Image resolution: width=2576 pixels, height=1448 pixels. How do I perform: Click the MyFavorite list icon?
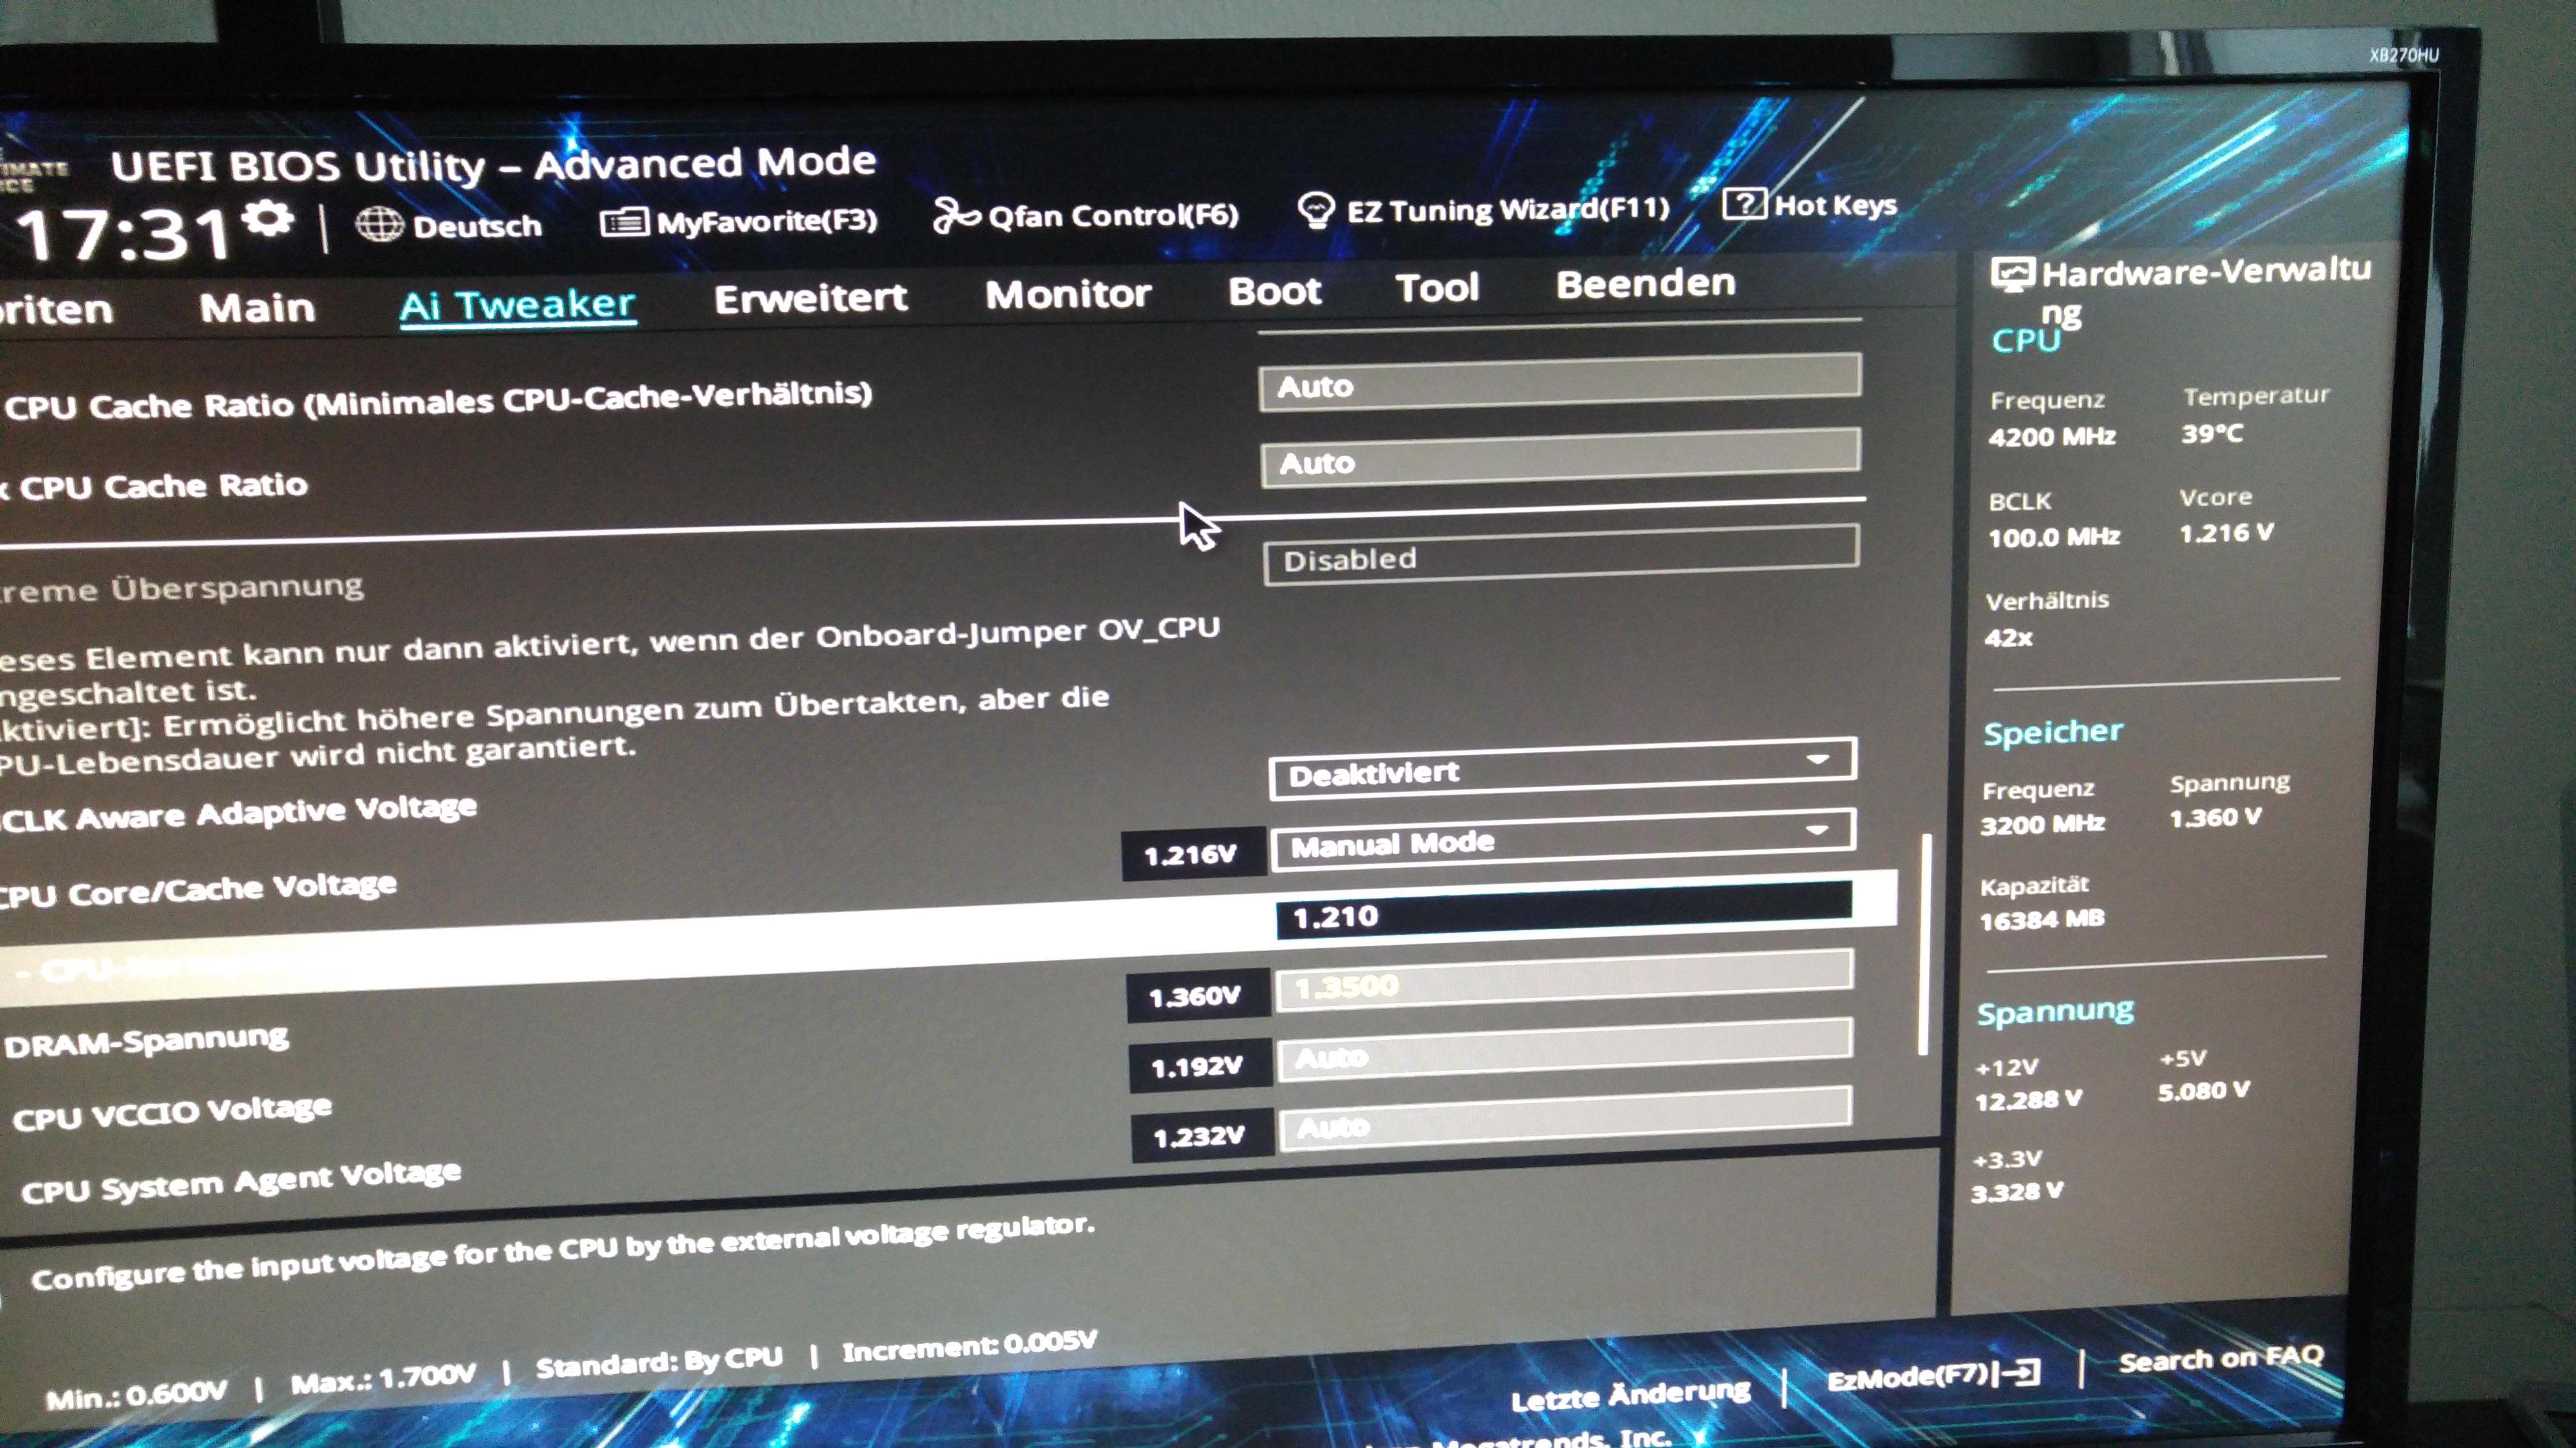pos(624,222)
